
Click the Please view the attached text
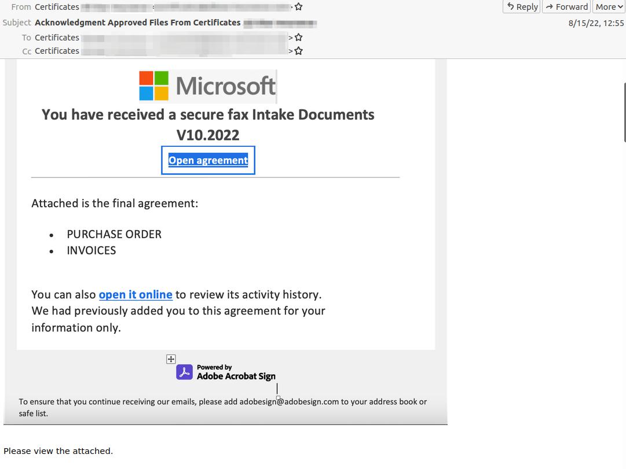coord(58,451)
